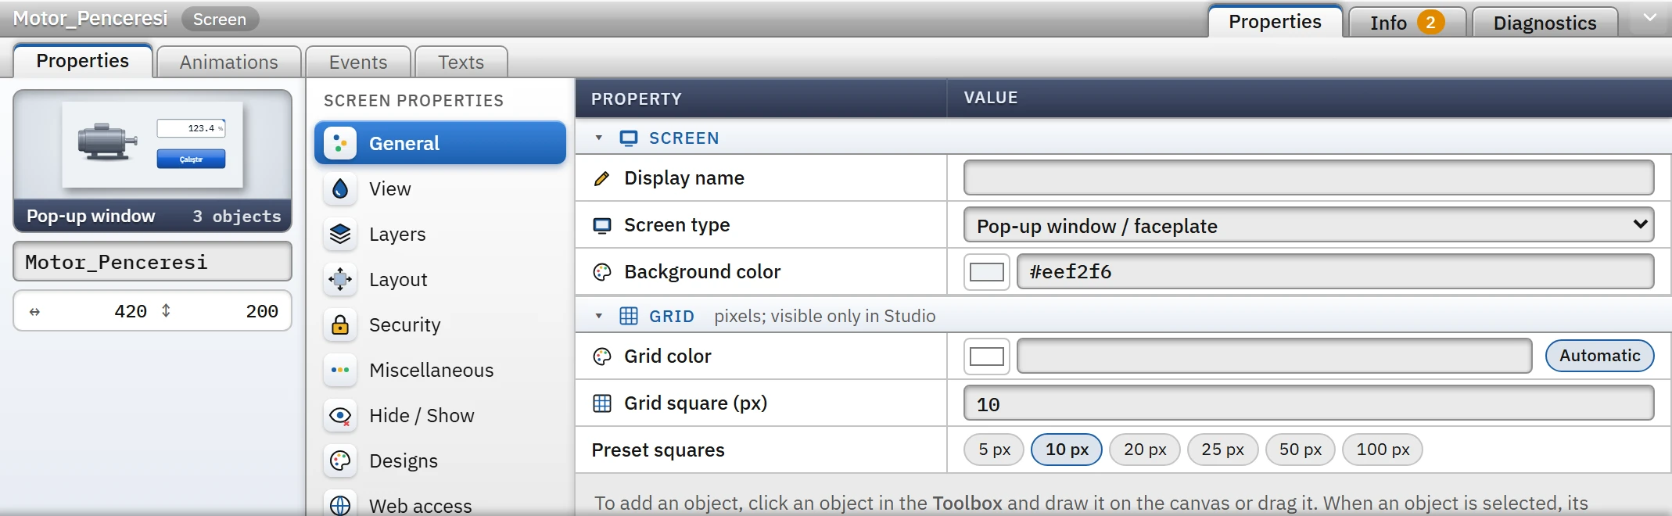Screen dimensions: 1672x516
Task: Open the View category droplet icon
Action: tap(340, 188)
